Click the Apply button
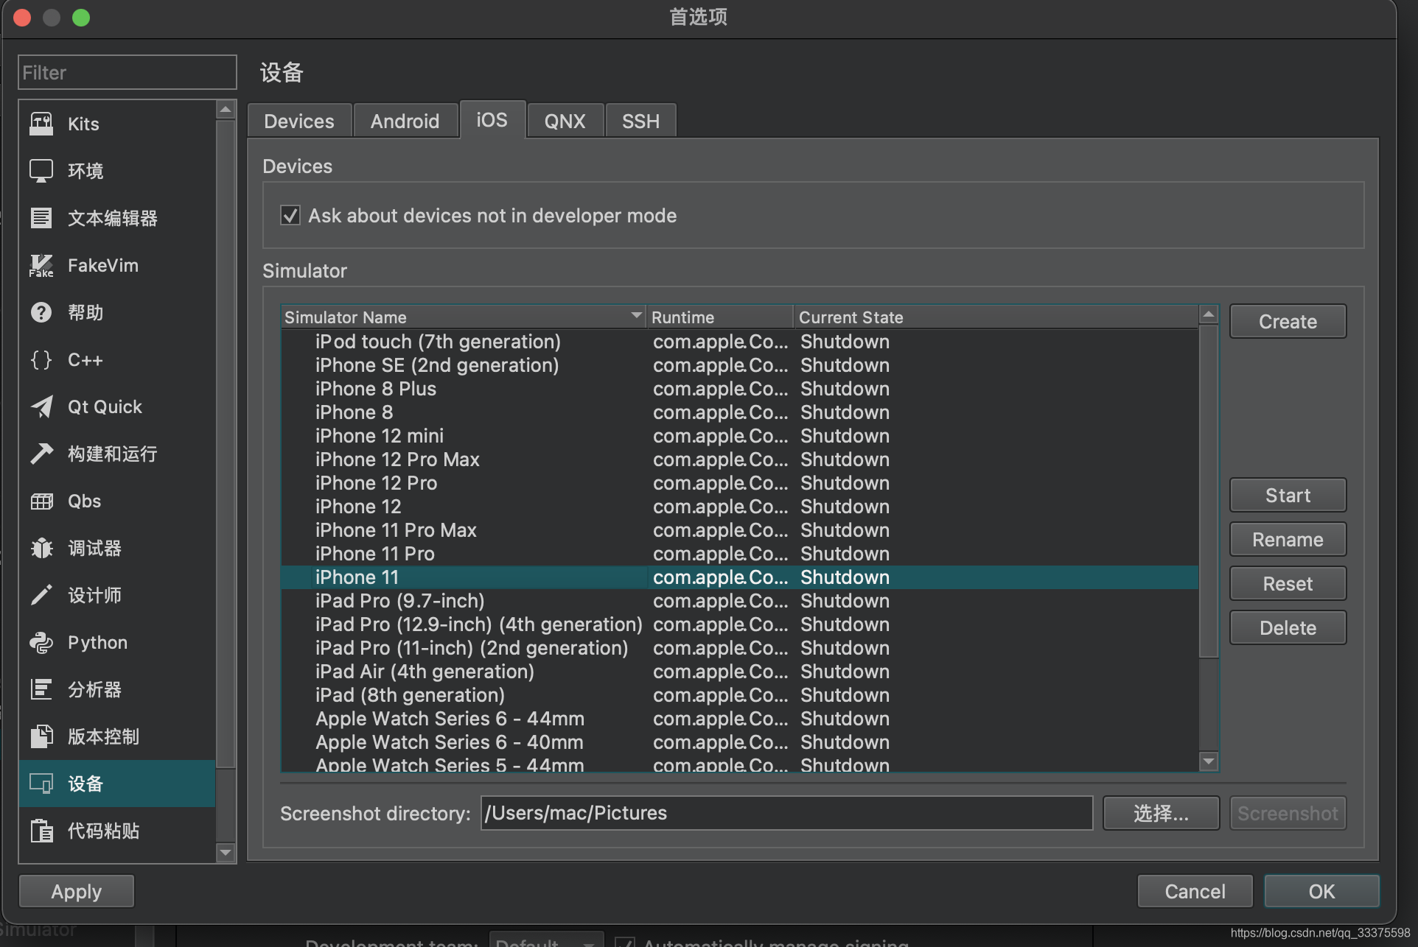The image size is (1418, 947). 77,892
